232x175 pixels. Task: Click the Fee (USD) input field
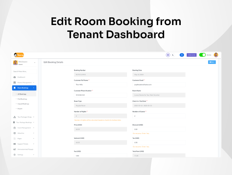(x=100, y=156)
